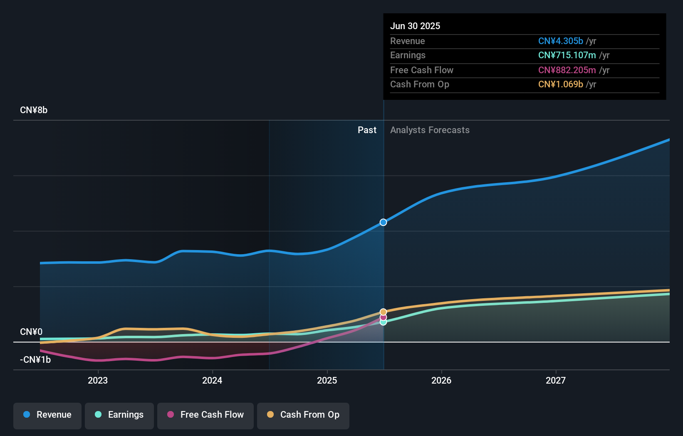683x436 pixels.
Task: Click the 2026 x-axis label
Action: pos(441,381)
